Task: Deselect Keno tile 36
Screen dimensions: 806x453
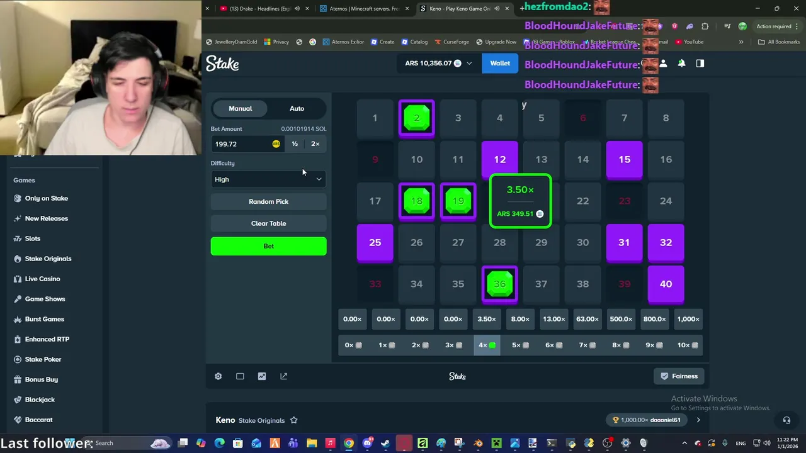Action: pyautogui.click(x=499, y=284)
